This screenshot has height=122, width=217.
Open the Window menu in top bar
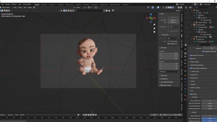pos(14,4)
